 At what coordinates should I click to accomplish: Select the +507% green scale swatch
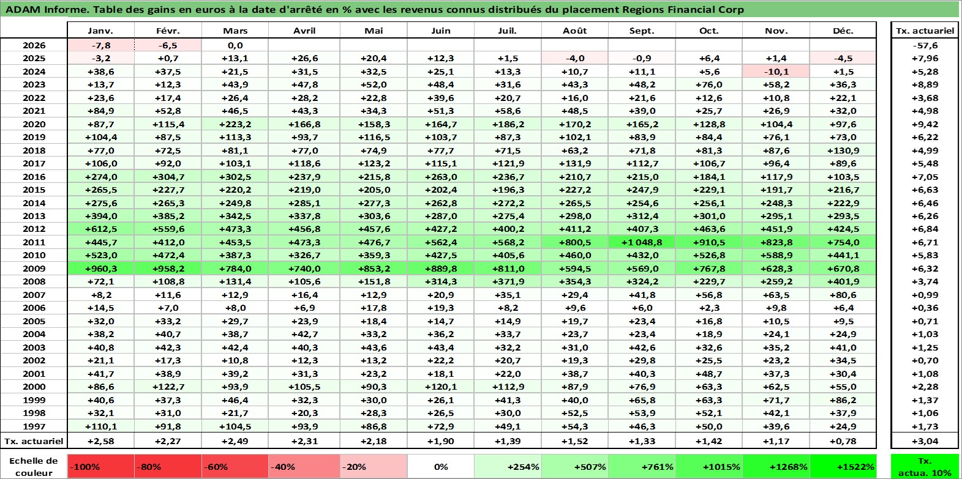575,467
